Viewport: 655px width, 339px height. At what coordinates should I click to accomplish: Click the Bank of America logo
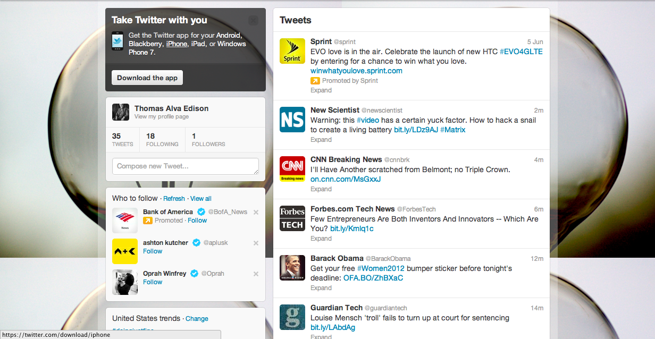pos(125,221)
